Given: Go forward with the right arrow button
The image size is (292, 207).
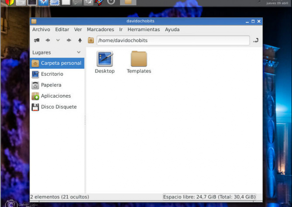Looking at the screenshot, I should coord(69,40).
